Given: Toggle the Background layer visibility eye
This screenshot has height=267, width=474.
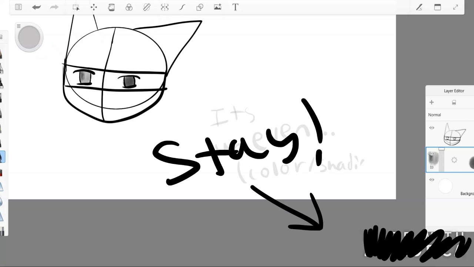Looking at the screenshot, I should click(x=432, y=180).
